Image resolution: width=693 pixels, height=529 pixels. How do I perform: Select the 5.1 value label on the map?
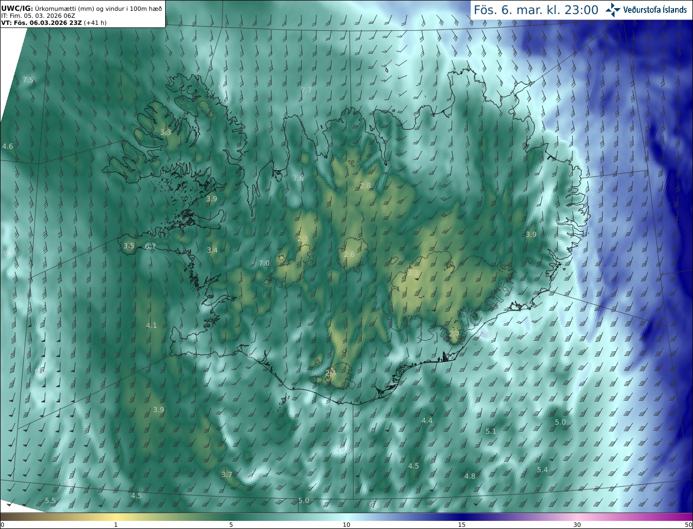pyautogui.click(x=491, y=431)
